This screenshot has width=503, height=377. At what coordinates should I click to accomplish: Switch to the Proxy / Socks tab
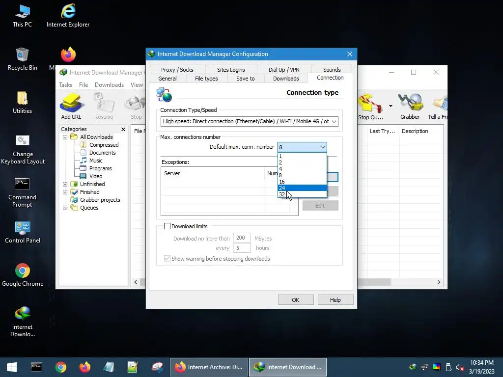[x=177, y=70]
